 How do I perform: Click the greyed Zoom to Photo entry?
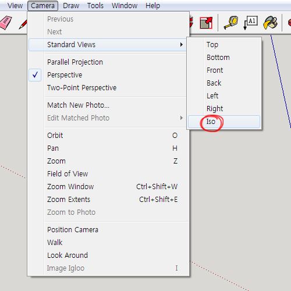click(108, 212)
